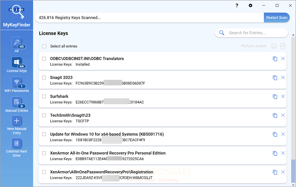Click the KB5001716 update title
296x187 pixels.
107,134
